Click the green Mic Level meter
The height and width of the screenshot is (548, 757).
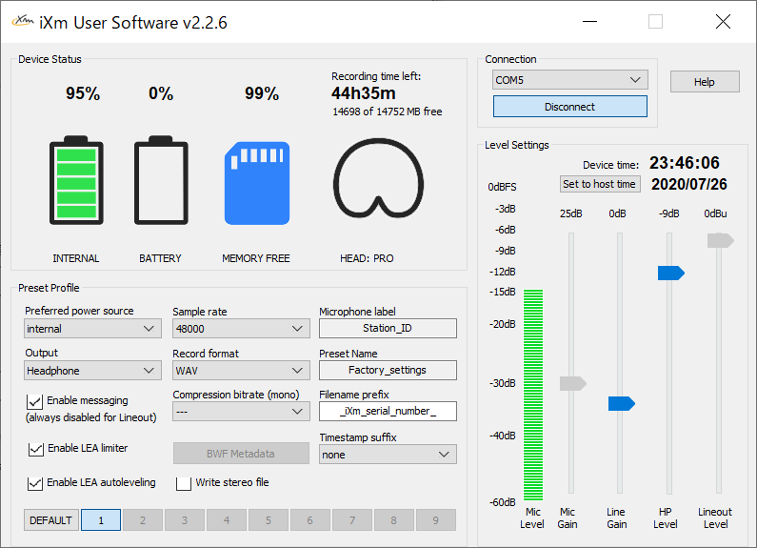(x=533, y=395)
